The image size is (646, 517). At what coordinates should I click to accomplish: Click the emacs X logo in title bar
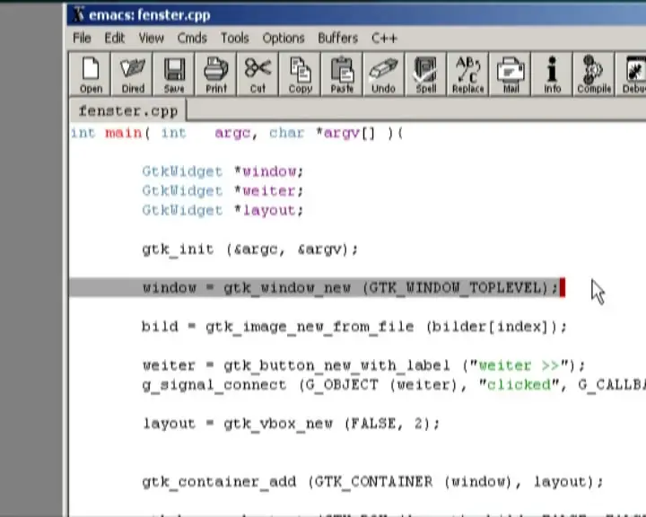78,15
